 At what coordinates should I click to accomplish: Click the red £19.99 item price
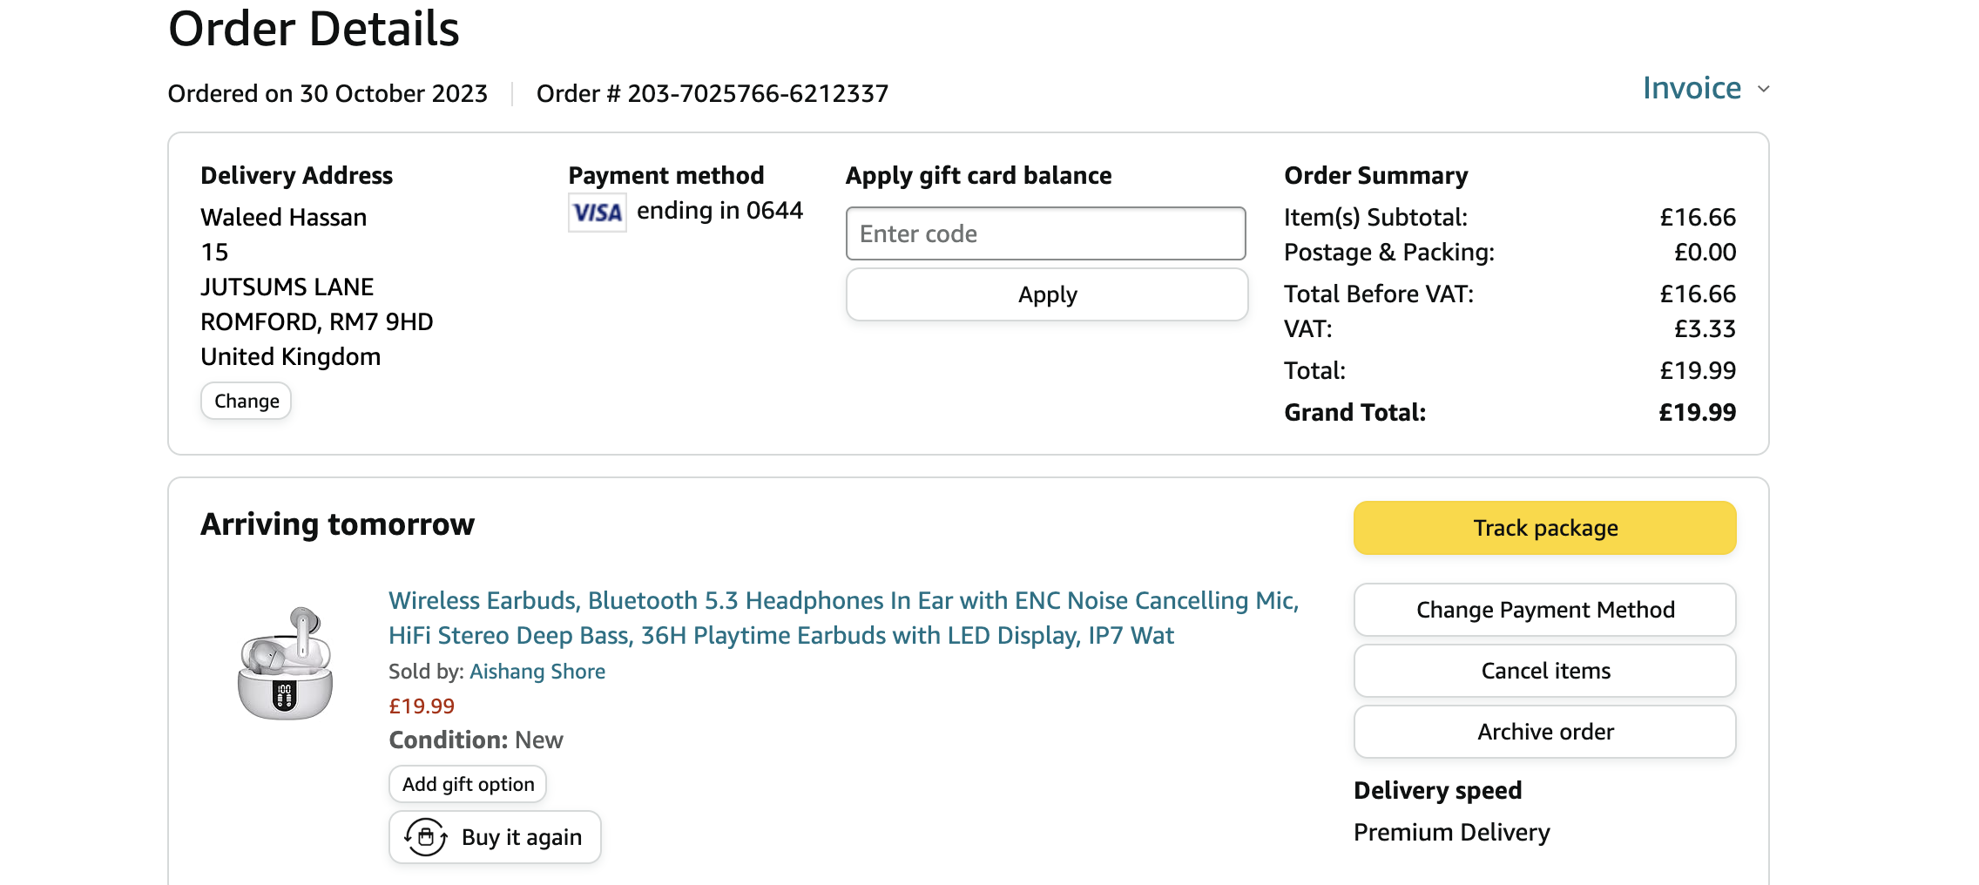(x=422, y=706)
